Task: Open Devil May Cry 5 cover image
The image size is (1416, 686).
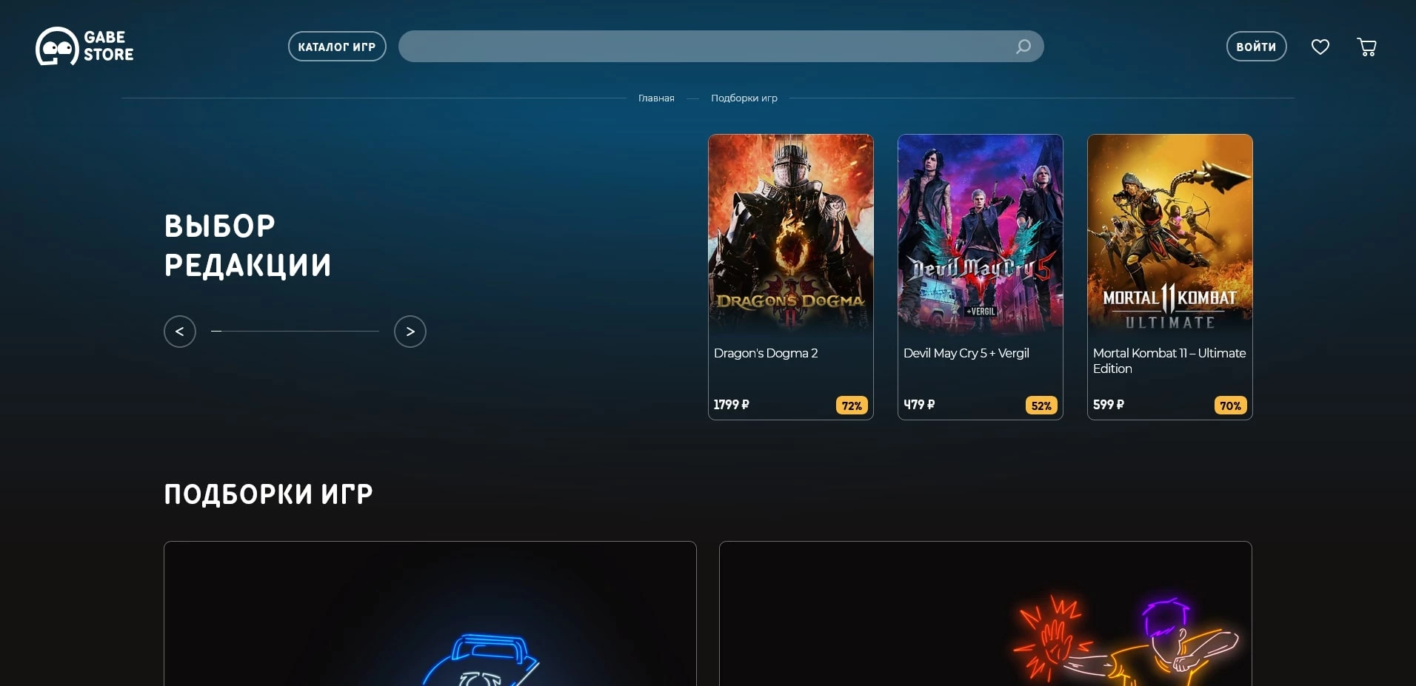Action: (x=980, y=233)
